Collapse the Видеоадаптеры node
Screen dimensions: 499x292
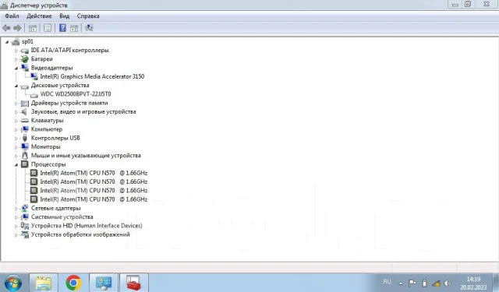tap(16, 69)
